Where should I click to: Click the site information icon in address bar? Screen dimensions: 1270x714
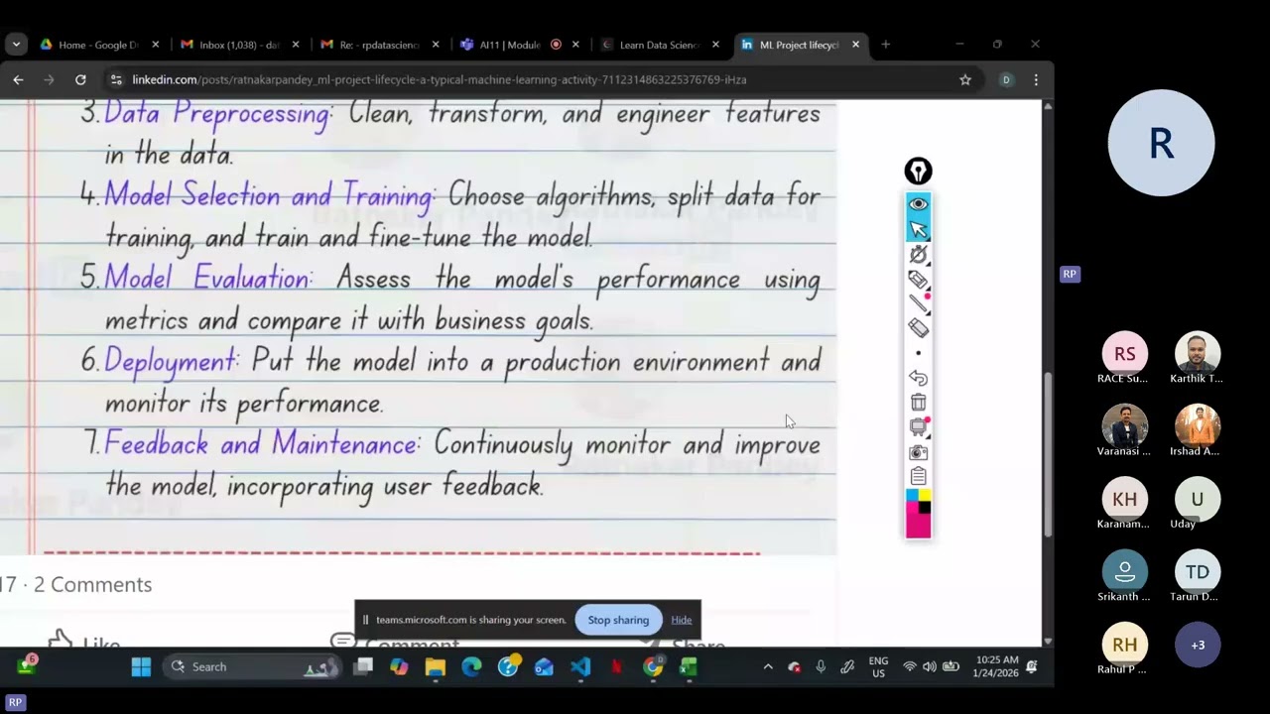116,79
